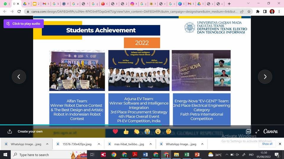Screen dimensions: 284x159
Task: Click the Canva logo
Action: pyautogui.click(x=271, y=131)
